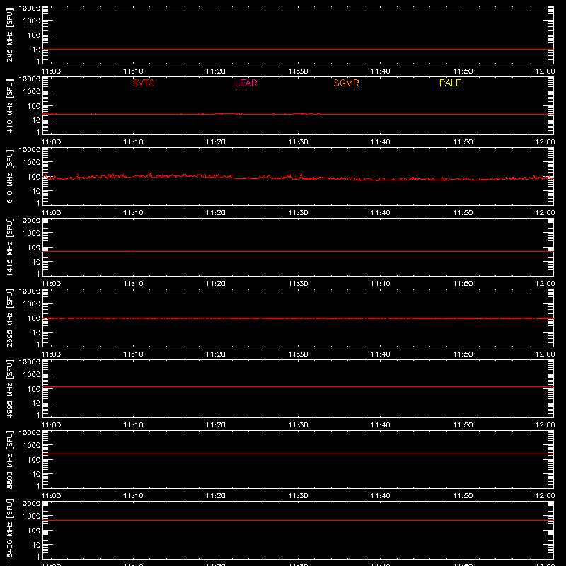The width and height of the screenshot is (566, 566).
Task: Click the red flux trace in the 610 MHz plot
Action: pos(298,178)
